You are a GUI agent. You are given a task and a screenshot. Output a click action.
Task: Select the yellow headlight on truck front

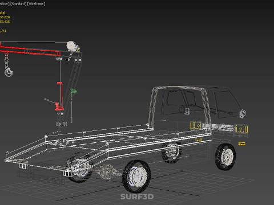[241, 129]
